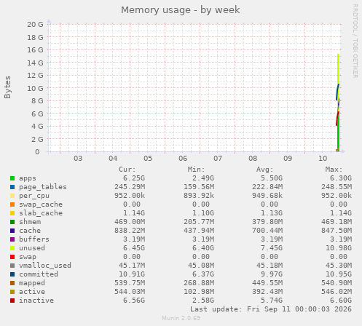362x326 pixels.
Task: Click the 'shmem' legend label
Action: (30, 222)
